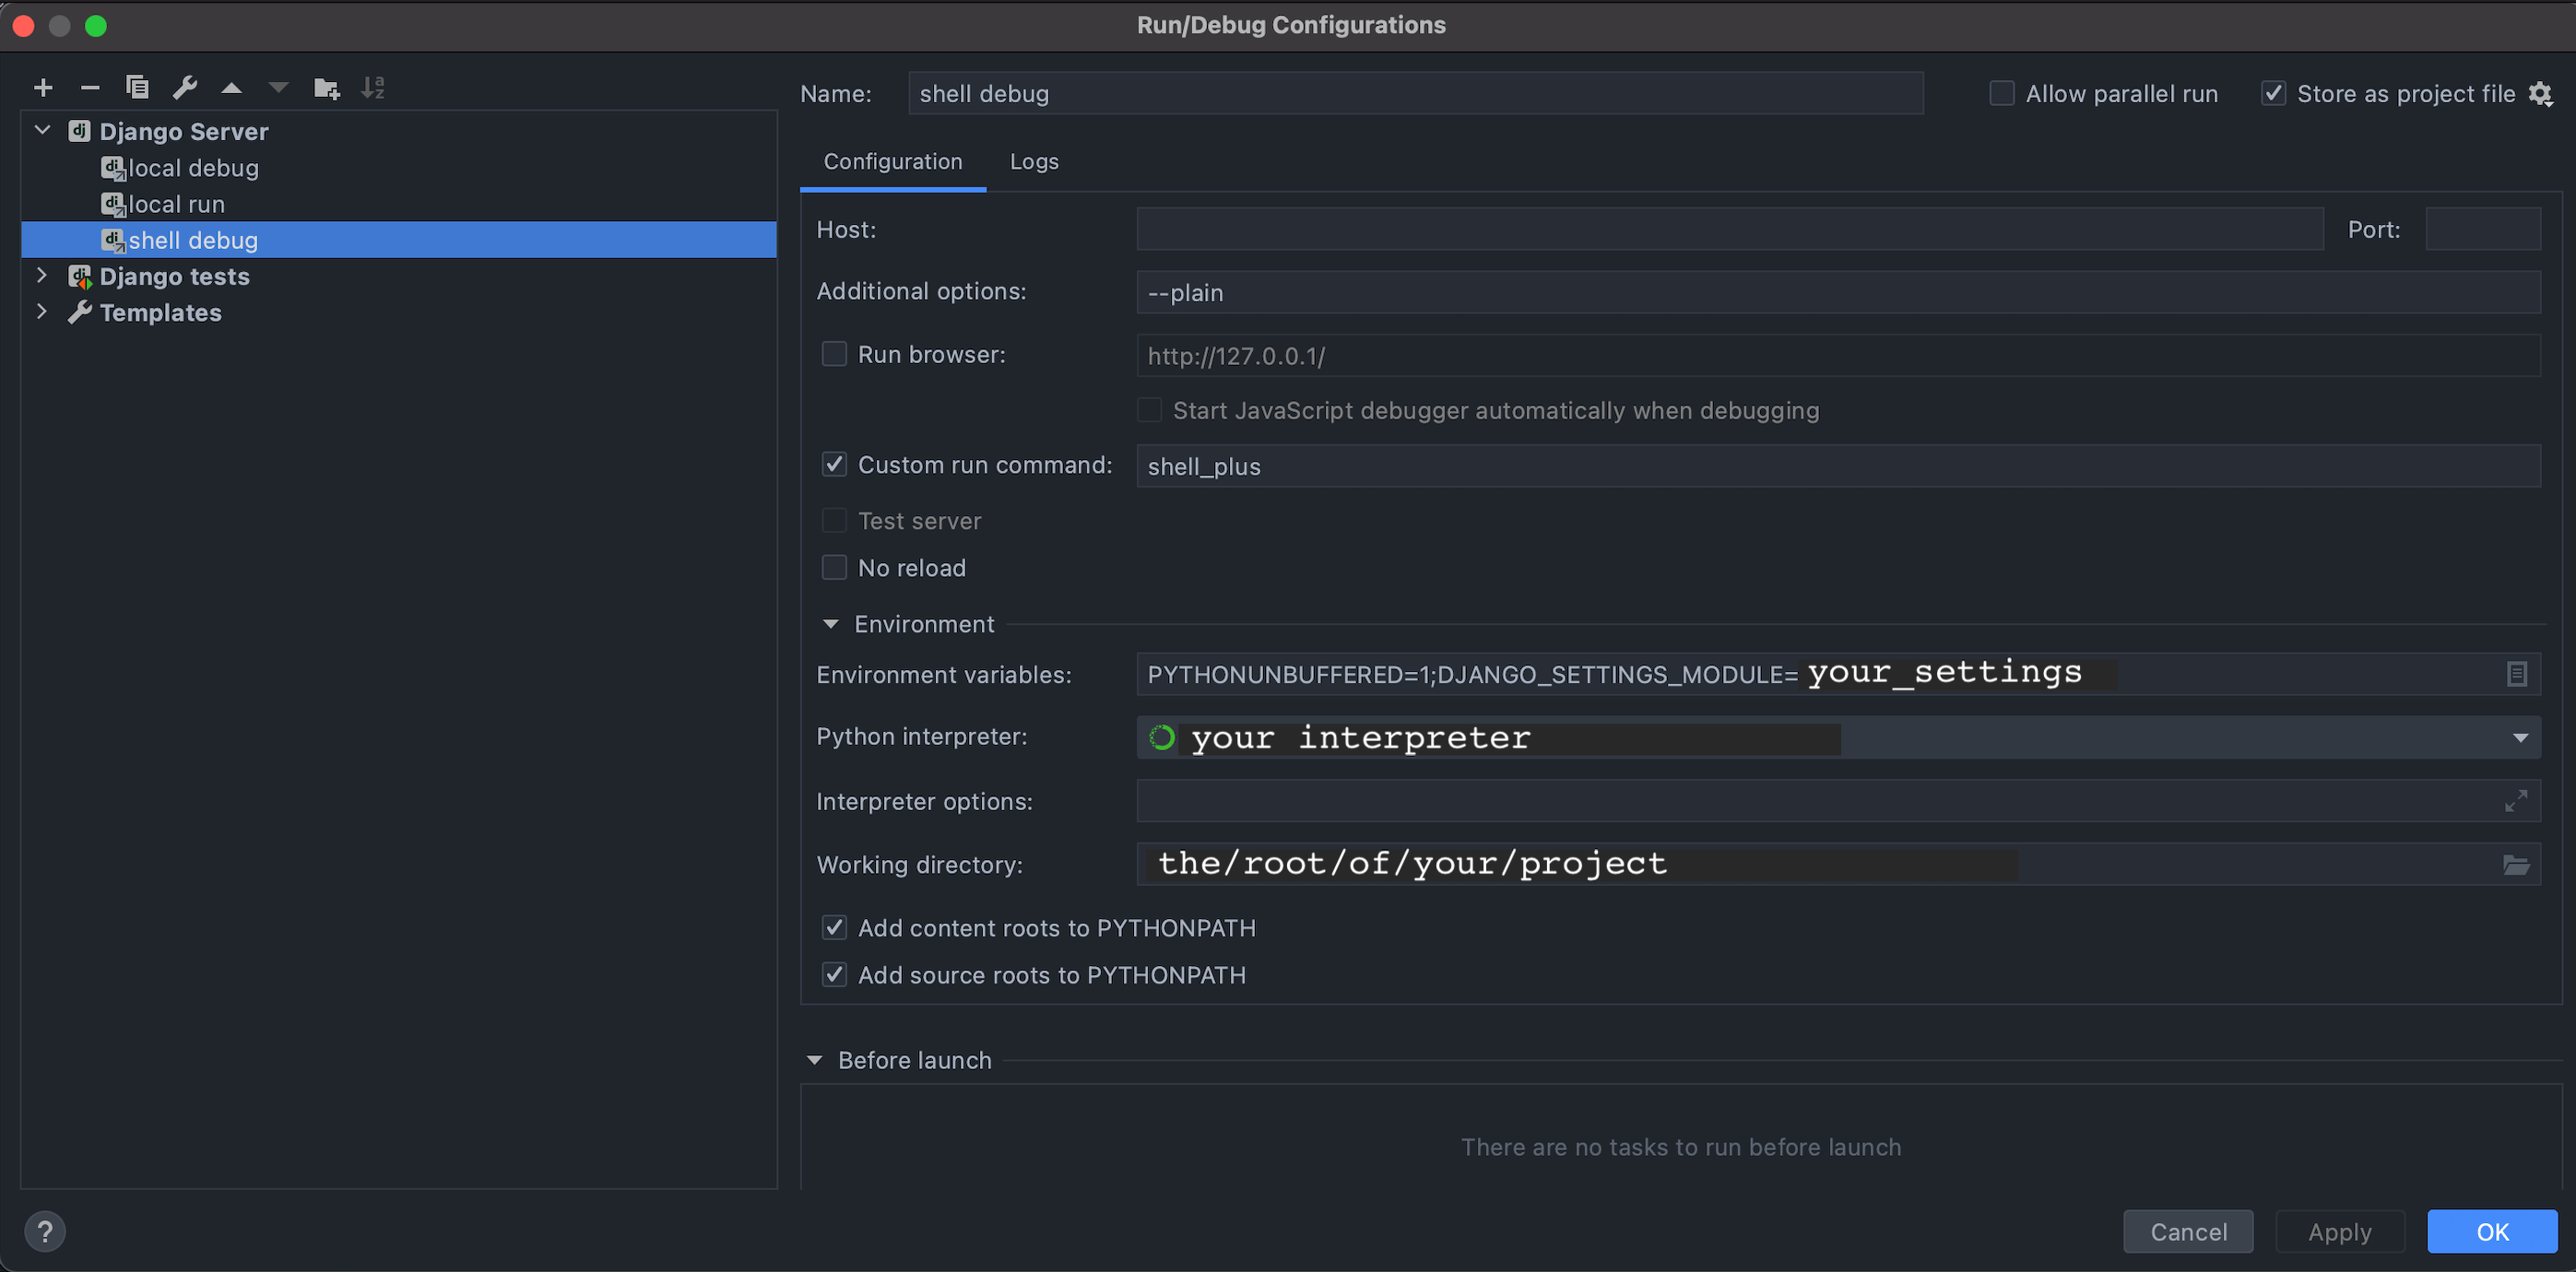This screenshot has height=1272, width=2576.
Task: Remove the selected configuration
Action: pyautogui.click(x=90, y=87)
